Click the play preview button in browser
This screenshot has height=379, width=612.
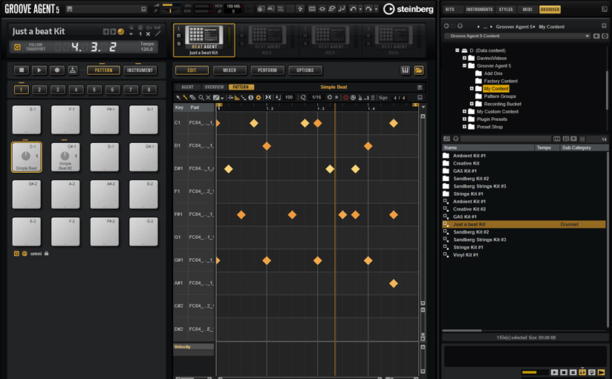(x=554, y=372)
